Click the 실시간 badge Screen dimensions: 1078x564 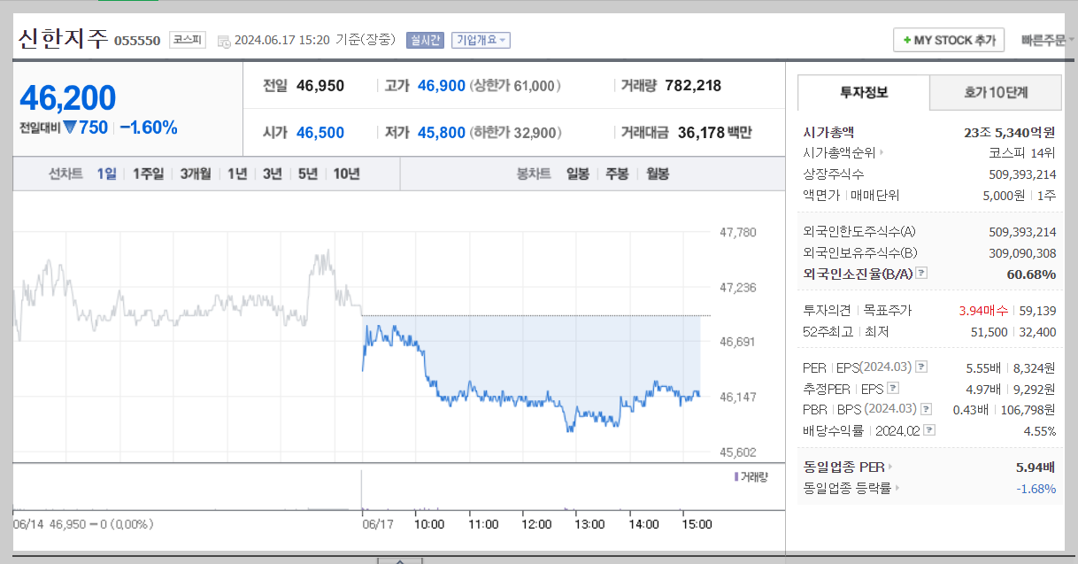point(424,40)
